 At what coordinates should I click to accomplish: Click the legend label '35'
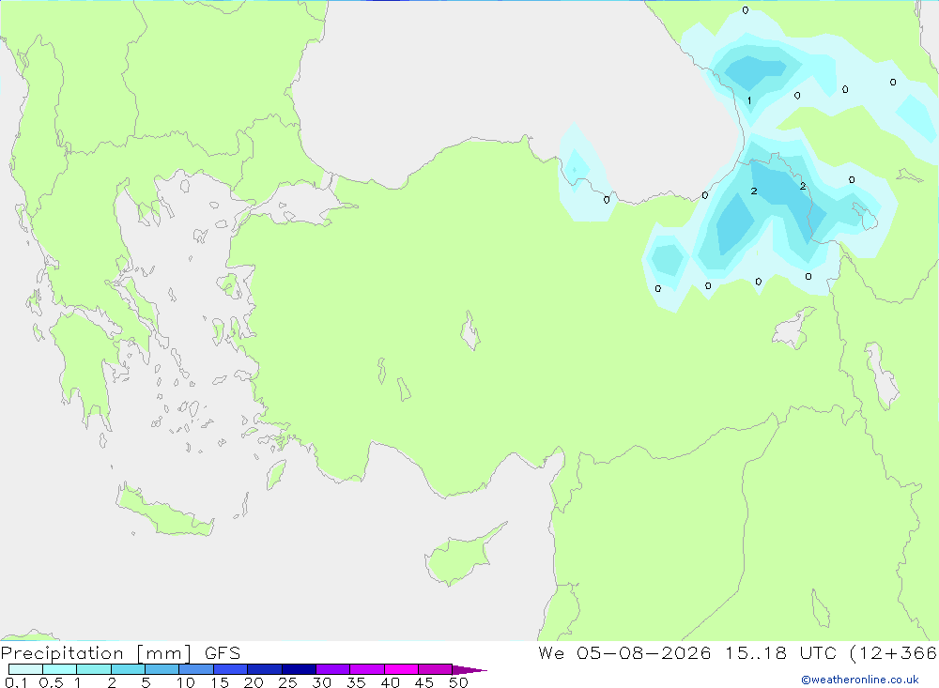tap(356, 682)
